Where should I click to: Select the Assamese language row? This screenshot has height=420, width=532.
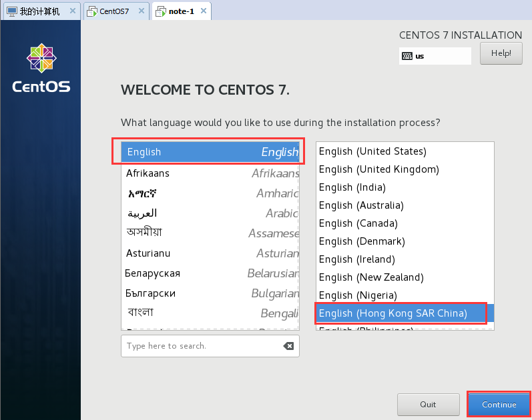[210, 233]
